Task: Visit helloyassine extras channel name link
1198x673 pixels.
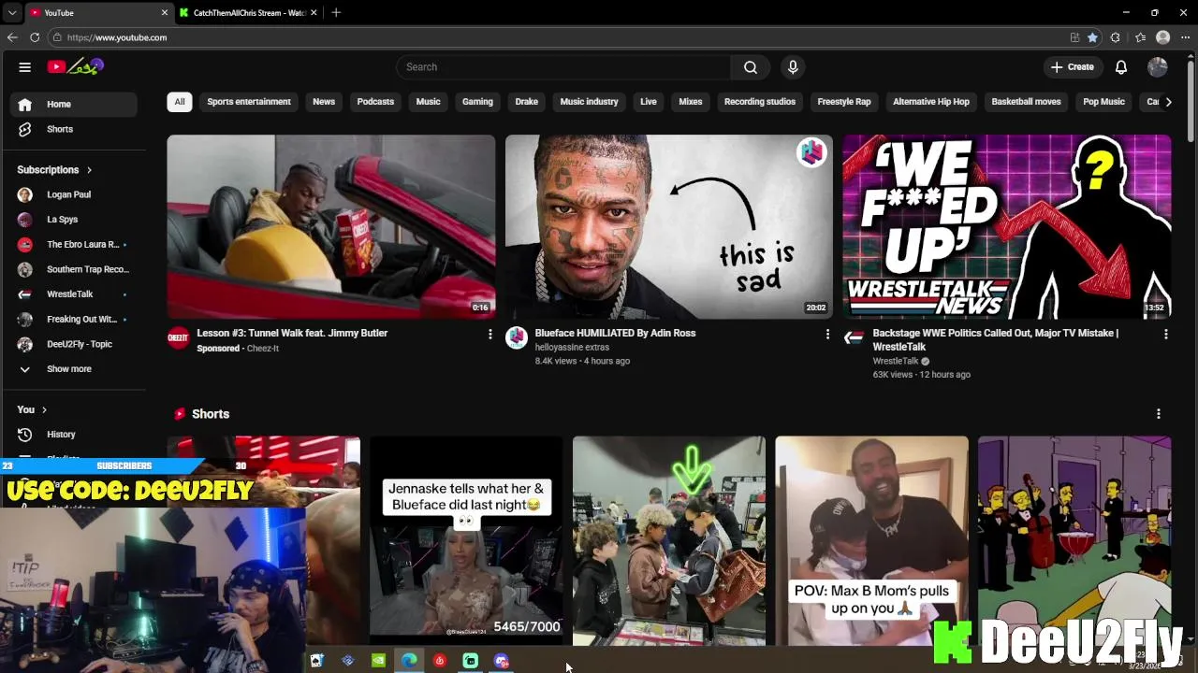Action: 572,348
